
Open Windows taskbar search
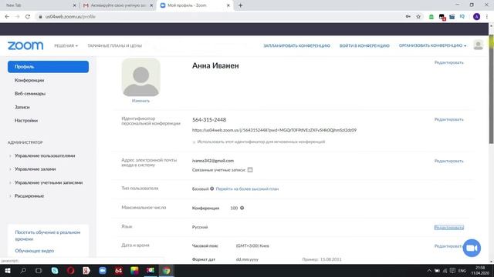pyautogui.click(x=23, y=270)
